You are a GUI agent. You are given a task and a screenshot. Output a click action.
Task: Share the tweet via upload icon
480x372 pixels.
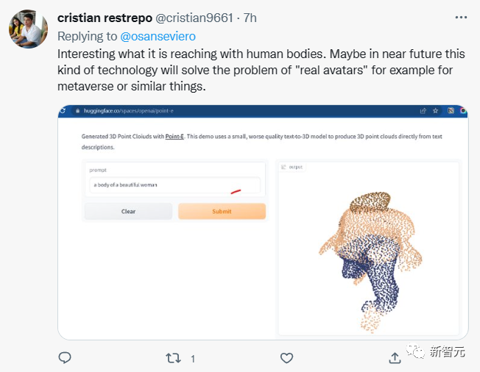pos(395,358)
